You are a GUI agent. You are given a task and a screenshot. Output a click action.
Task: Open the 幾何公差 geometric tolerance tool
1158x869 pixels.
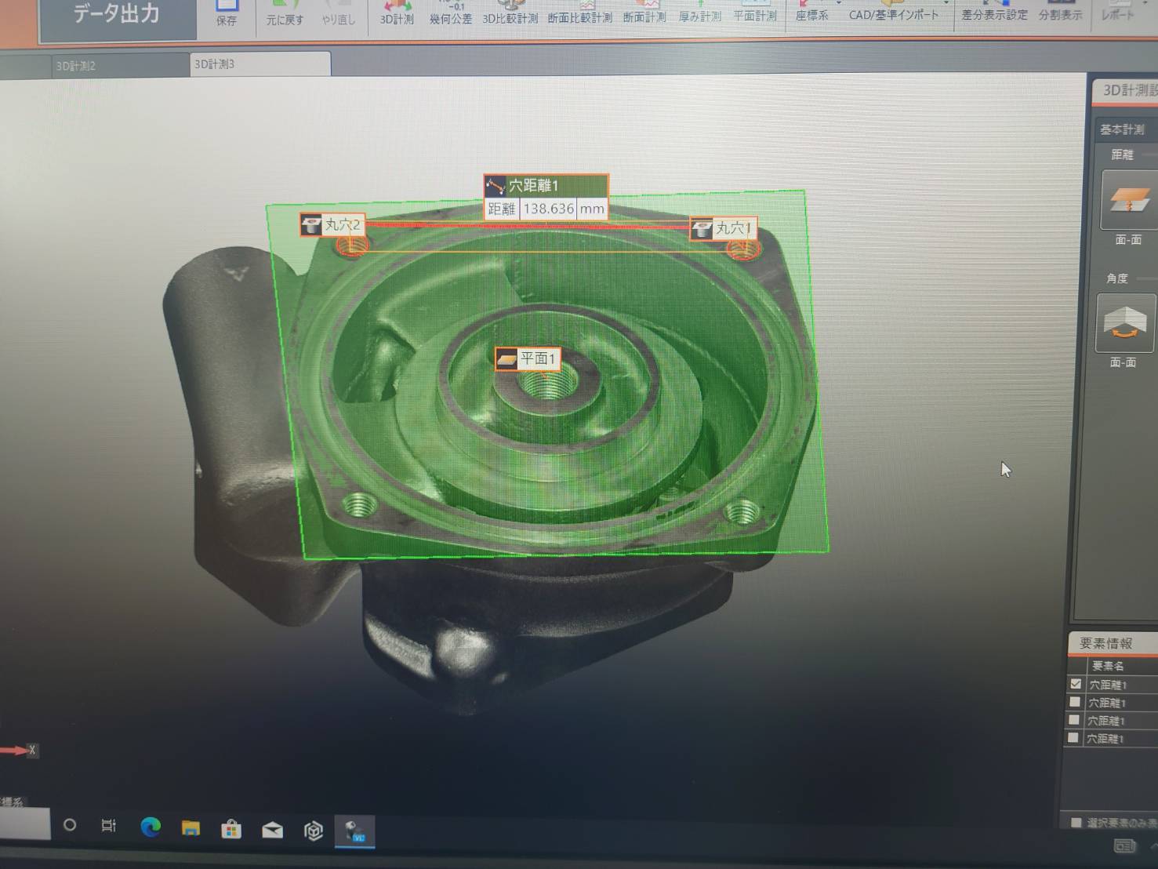[451, 11]
